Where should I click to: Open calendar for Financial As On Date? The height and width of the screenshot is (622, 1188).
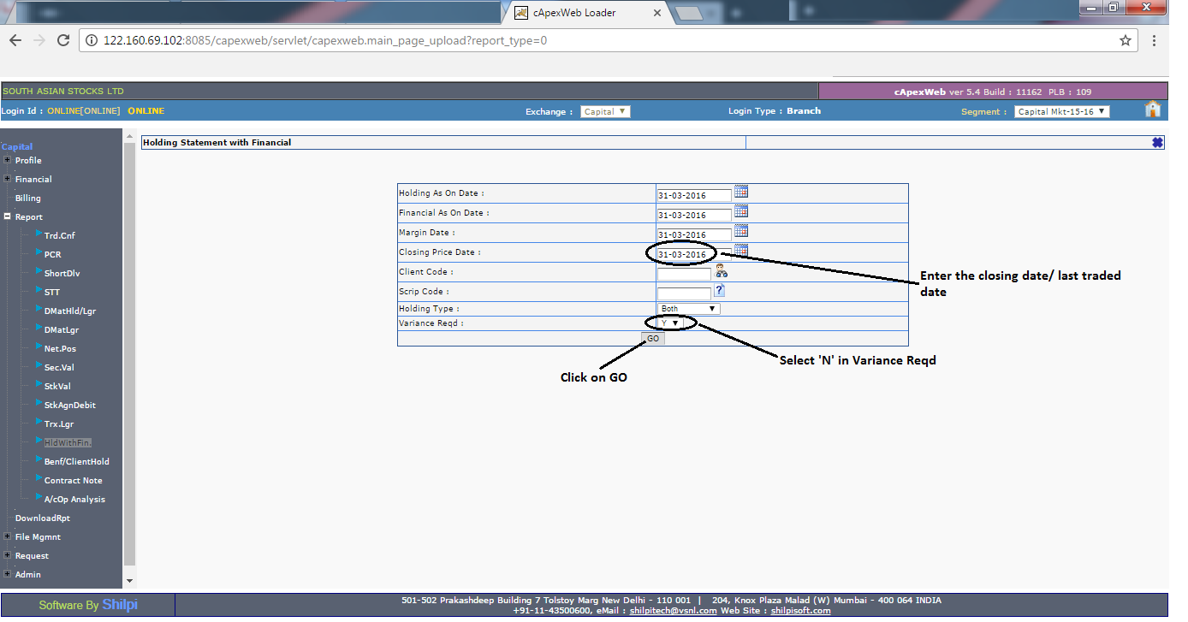coord(741,211)
